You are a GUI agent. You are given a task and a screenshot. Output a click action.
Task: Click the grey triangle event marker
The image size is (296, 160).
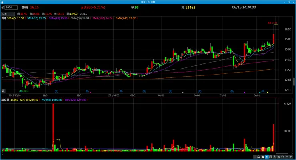point(182,93)
